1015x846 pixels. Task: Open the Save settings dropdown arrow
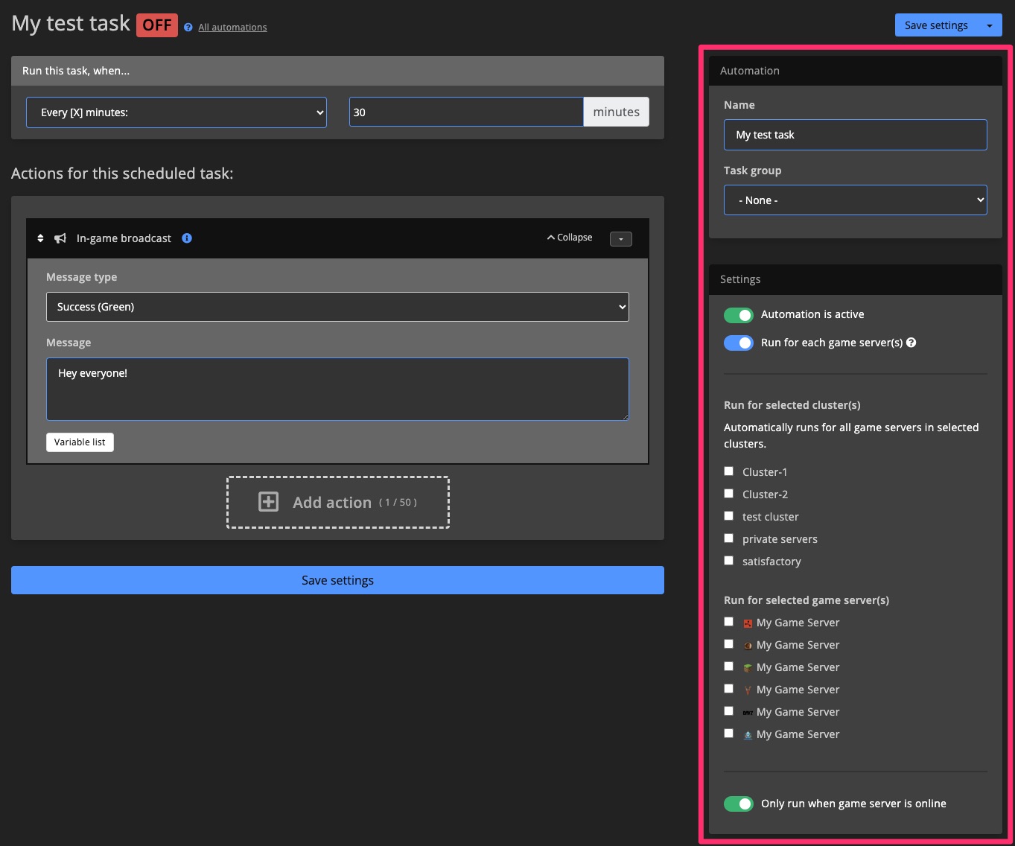tap(990, 25)
